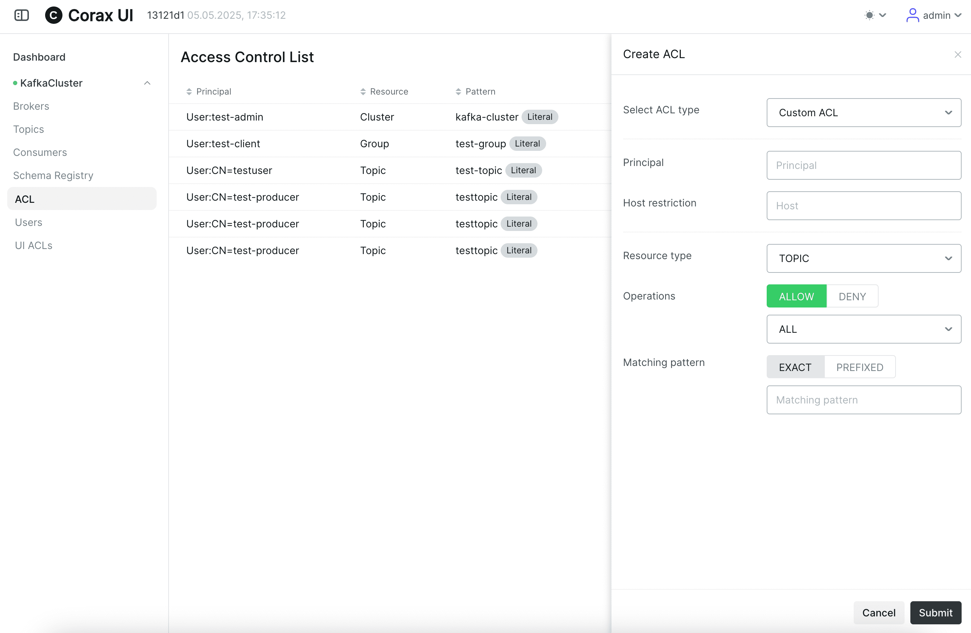Toggle the sidebar panel icon
Screen dimensions: 971x633
click(22, 15)
